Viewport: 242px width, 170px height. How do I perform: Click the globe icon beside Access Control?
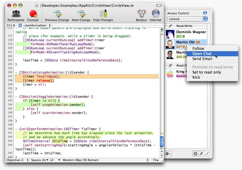coord(205,13)
